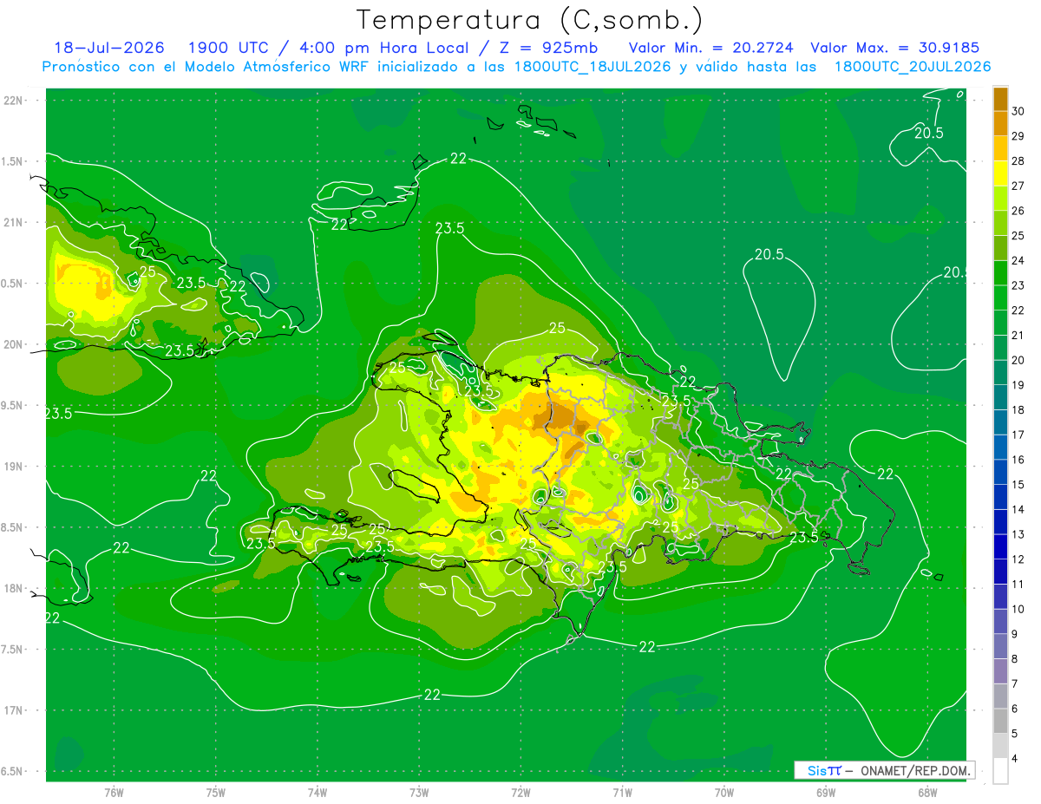The height and width of the screenshot is (804, 1041).
Task: Click the "Valor Min. = 20.2724" text
Action: (710, 48)
